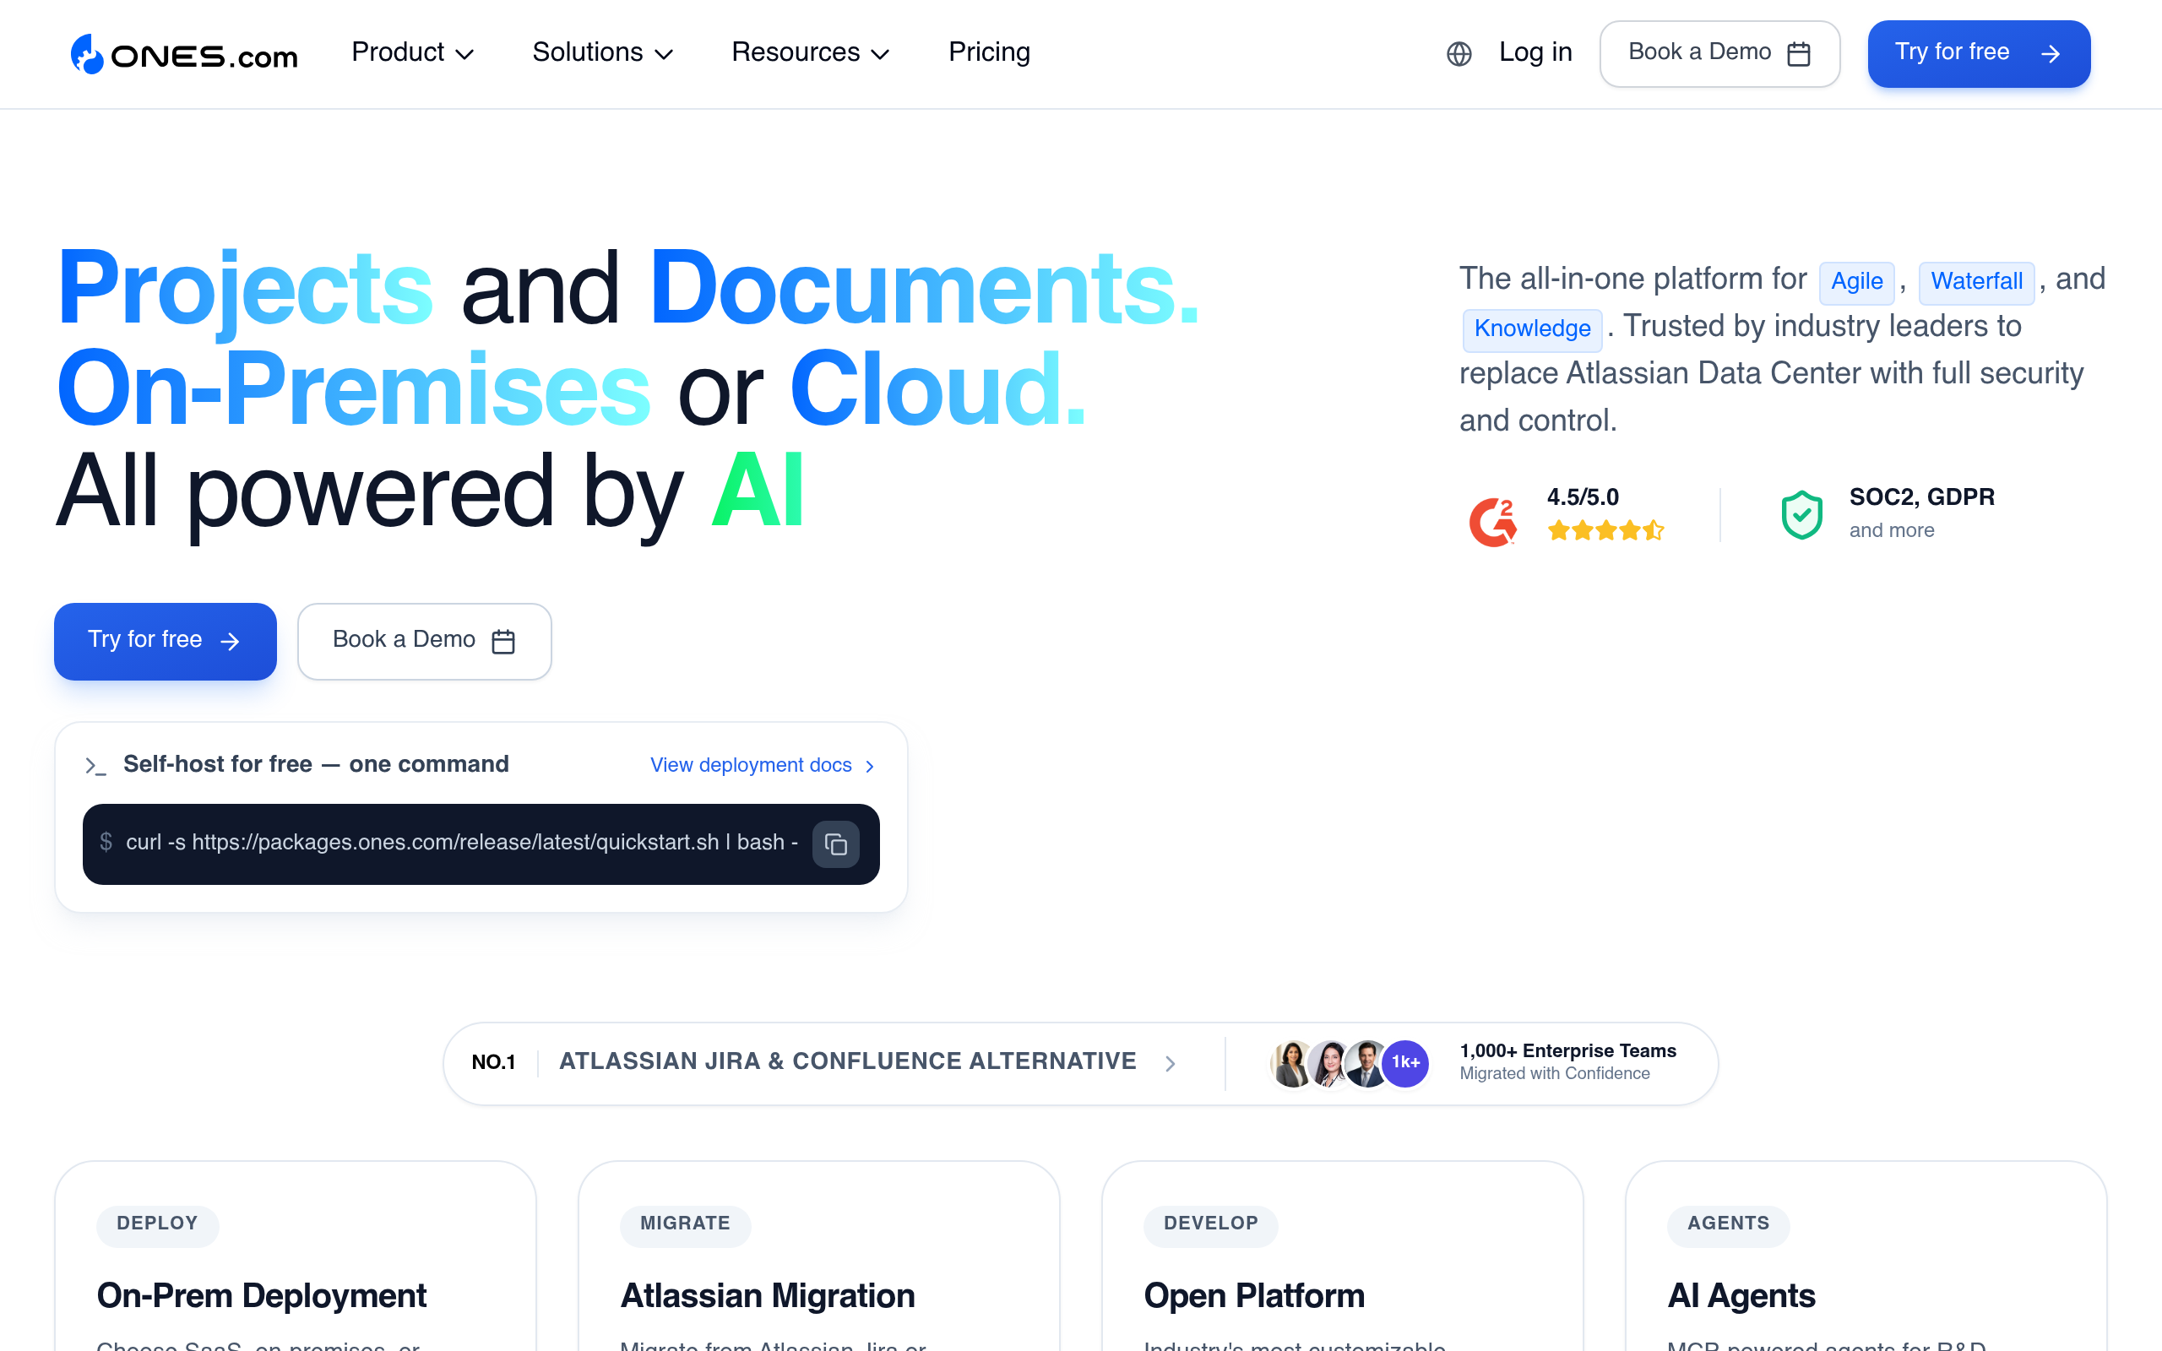
Task: Open the Pricing page
Action: pos(989,52)
